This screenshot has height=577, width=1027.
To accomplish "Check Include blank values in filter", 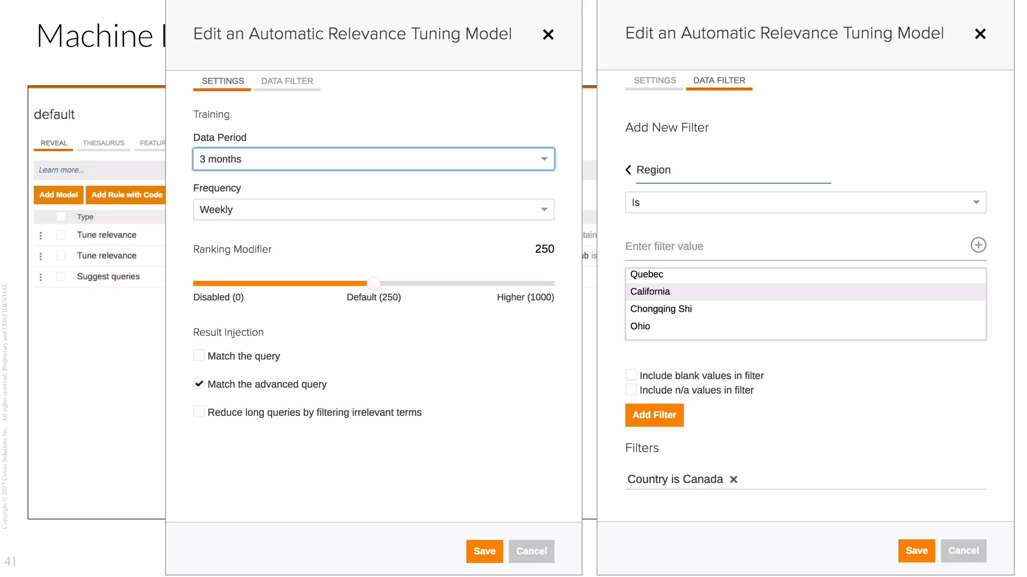I will [x=631, y=375].
